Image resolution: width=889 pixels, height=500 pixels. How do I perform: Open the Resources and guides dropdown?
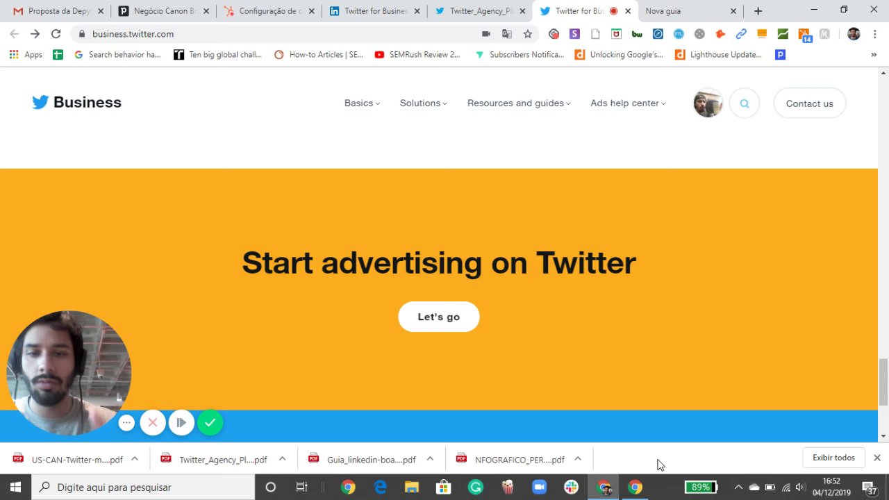click(x=519, y=103)
